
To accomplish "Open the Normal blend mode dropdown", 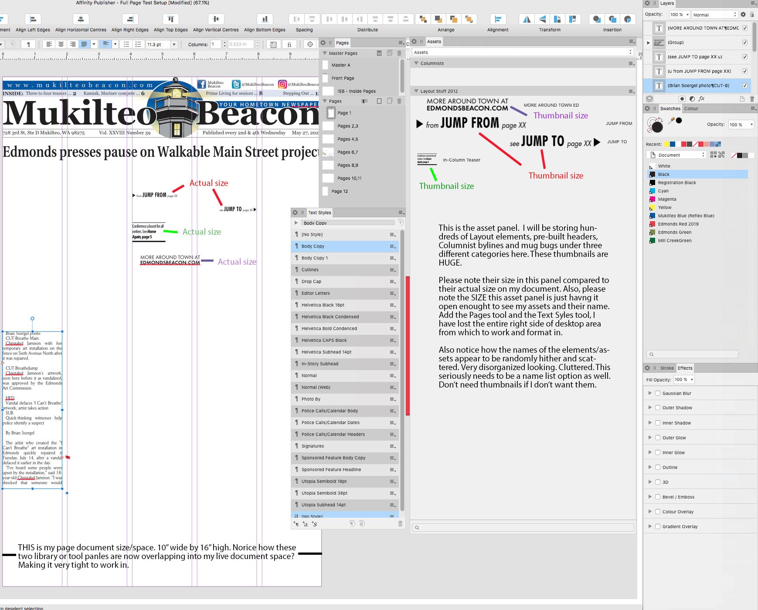I will pyautogui.click(x=714, y=14).
